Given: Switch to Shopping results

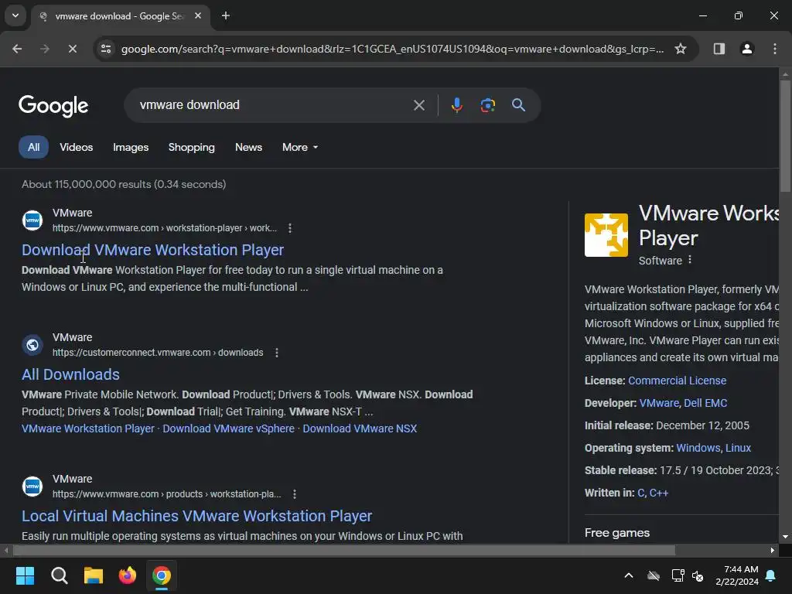Looking at the screenshot, I should point(192,147).
